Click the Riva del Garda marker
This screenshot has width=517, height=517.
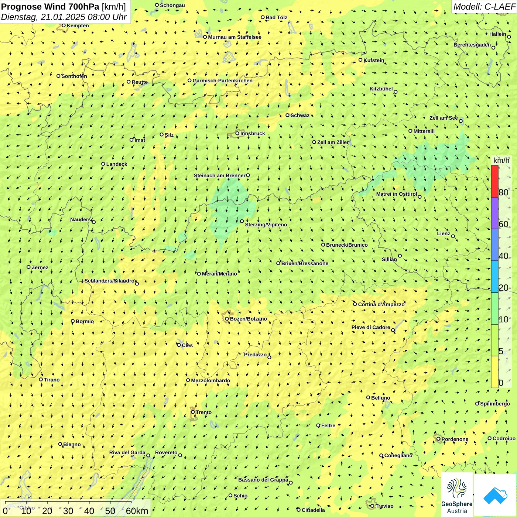pyautogui.click(x=148, y=455)
